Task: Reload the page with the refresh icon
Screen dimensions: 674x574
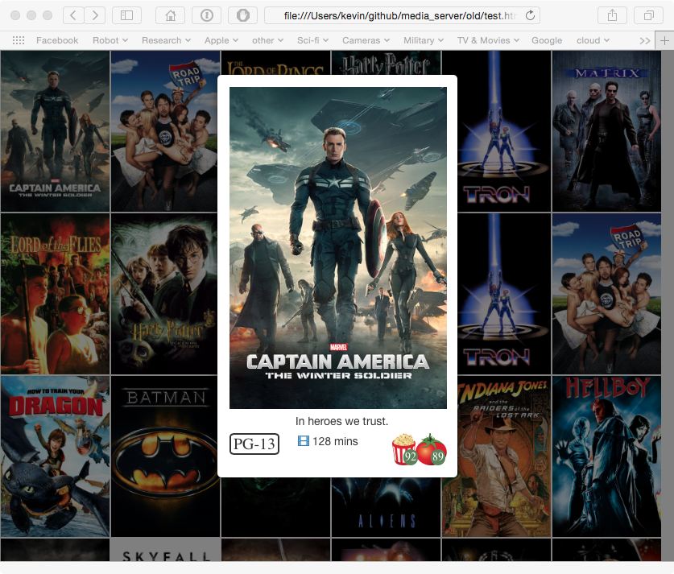Action: point(531,15)
